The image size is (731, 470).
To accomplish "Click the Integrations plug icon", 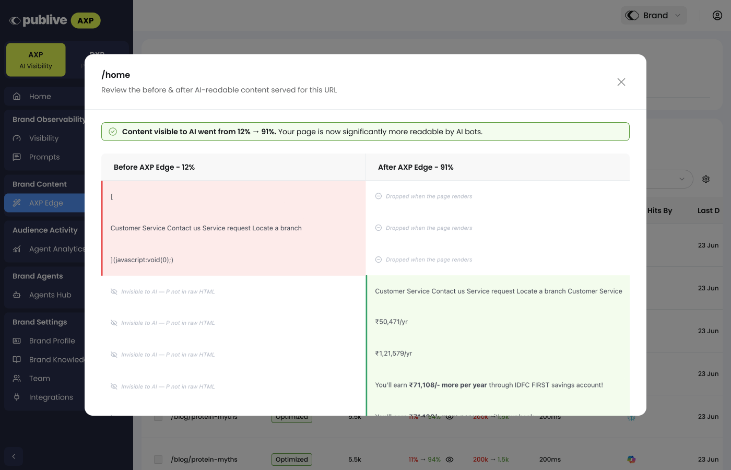I will (17, 397).
